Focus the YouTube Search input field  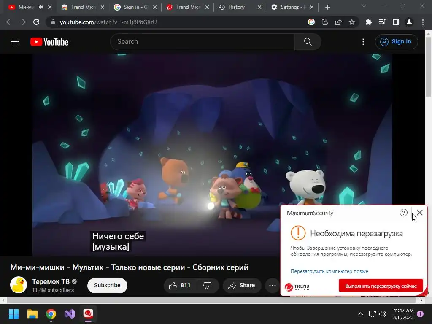pyautogui.click(x=202, y=42)
